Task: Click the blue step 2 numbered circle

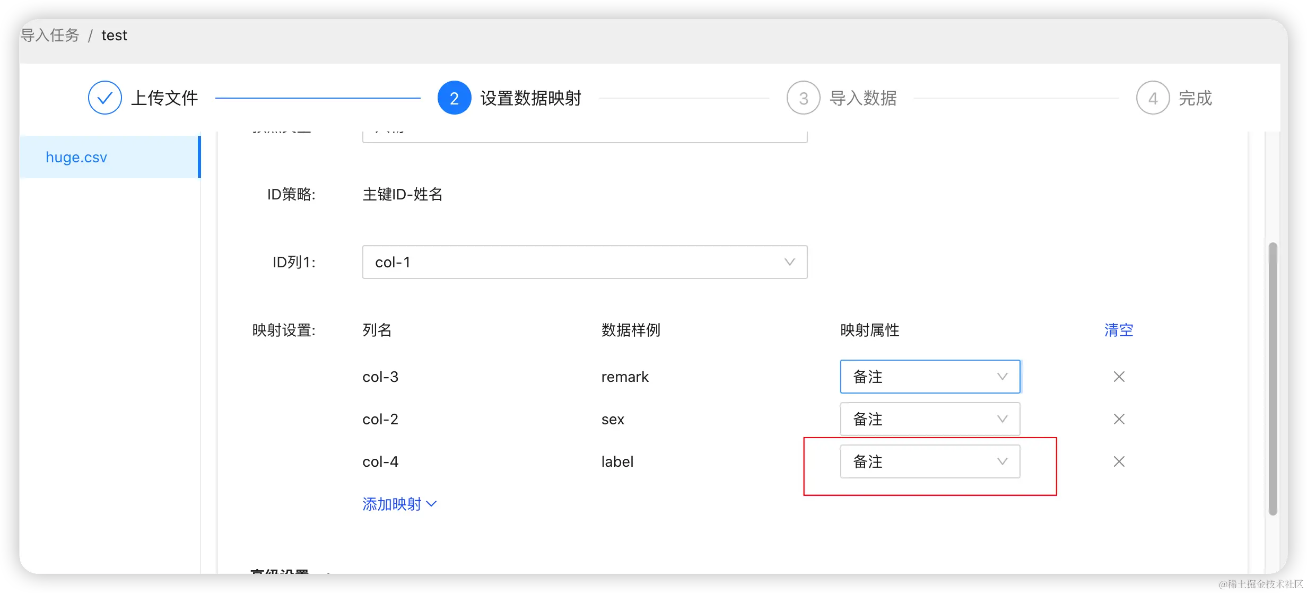Action: coord(454,98)
